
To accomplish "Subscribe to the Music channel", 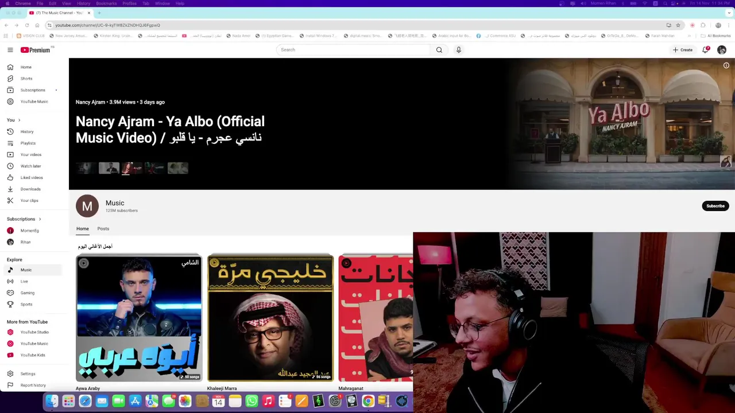I will [x=715, y=206].
